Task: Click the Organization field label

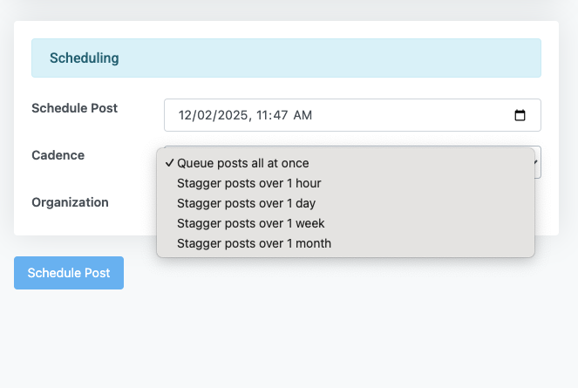Action: point(70,202)
